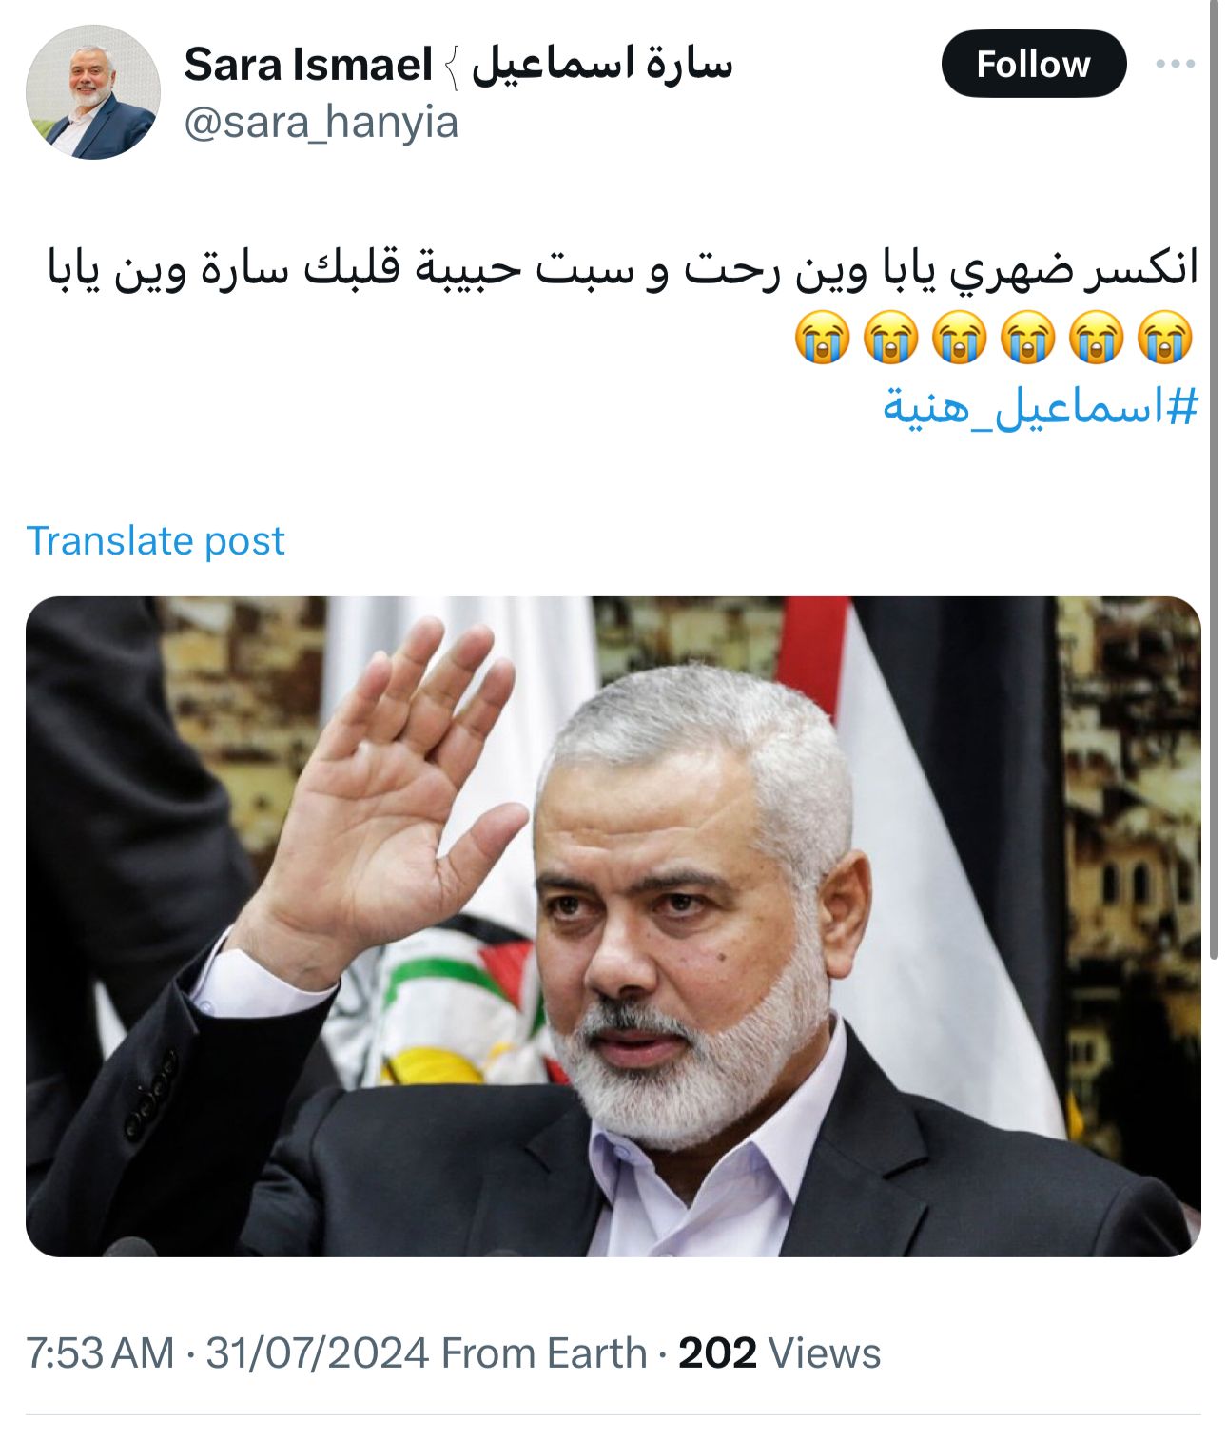Screen dimensions: 1227x1440
Task: Click Translate post
Action: click(155, 540)
